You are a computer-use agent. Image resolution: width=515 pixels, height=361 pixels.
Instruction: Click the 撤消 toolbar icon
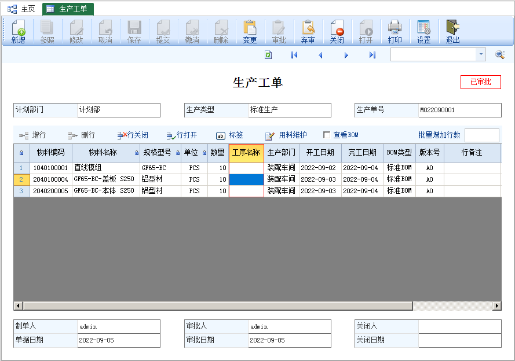[x=192, y=31]
